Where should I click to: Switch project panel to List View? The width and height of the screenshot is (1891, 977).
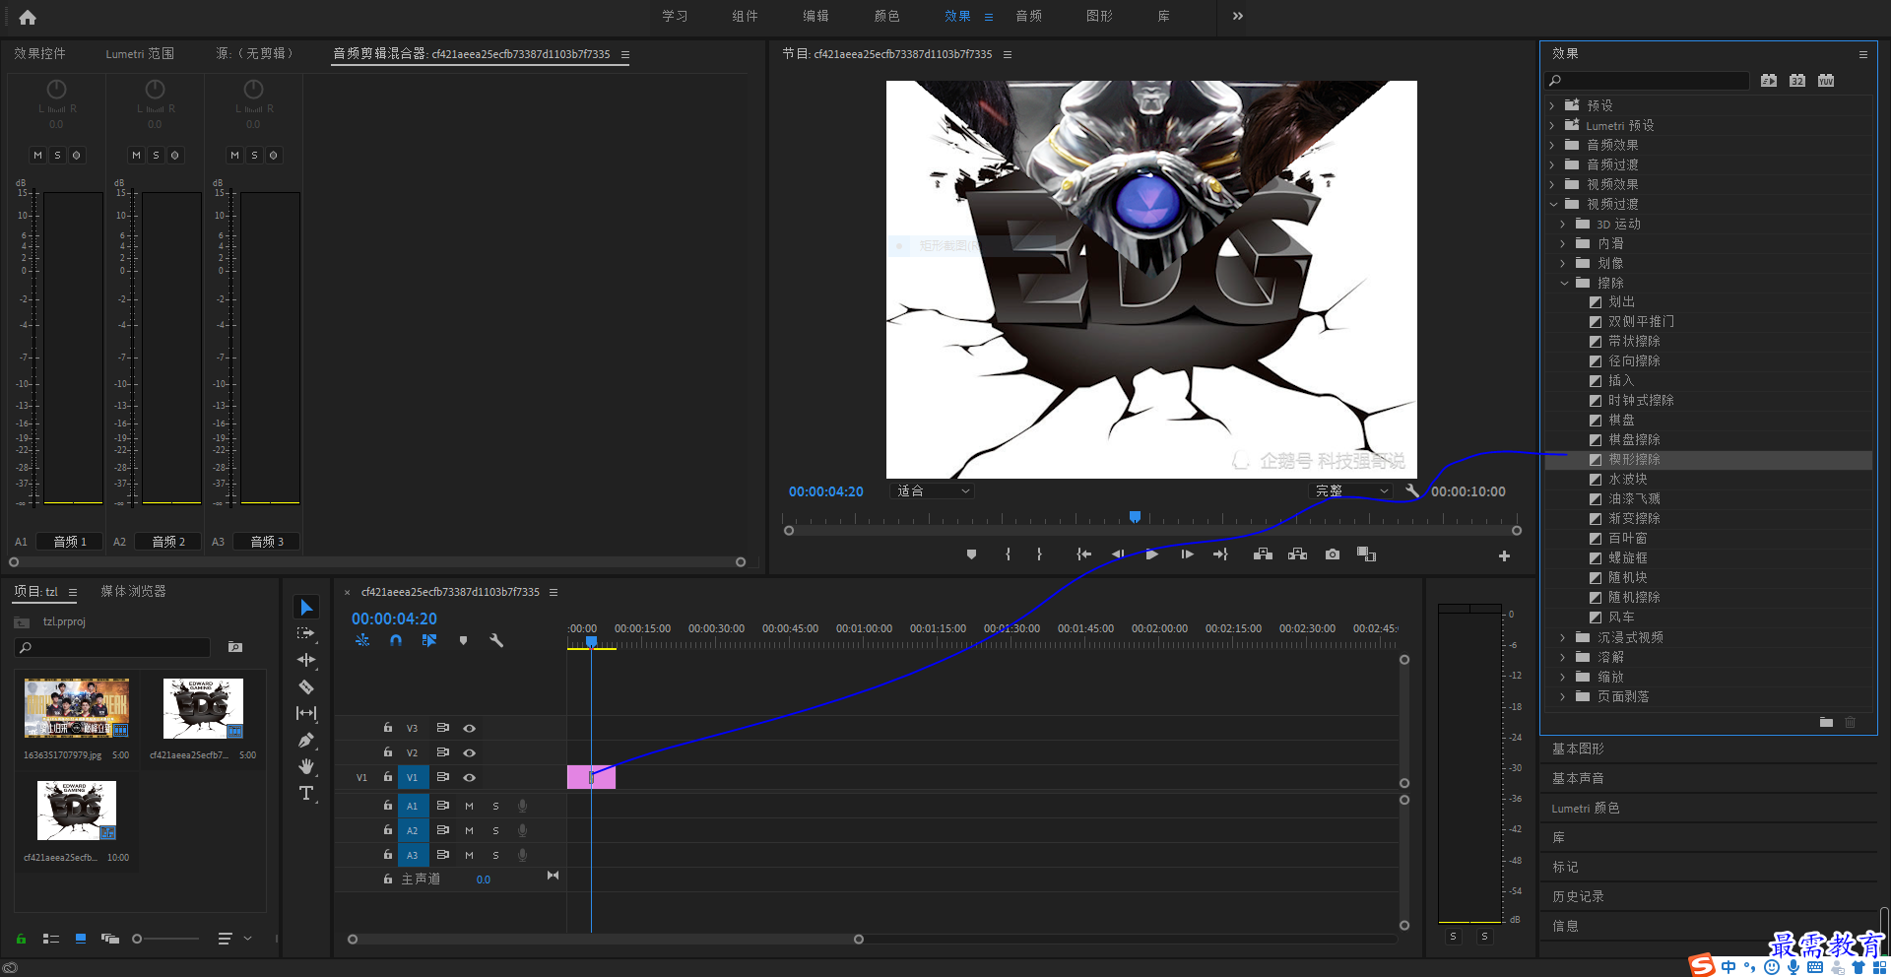tap(51, 939)
